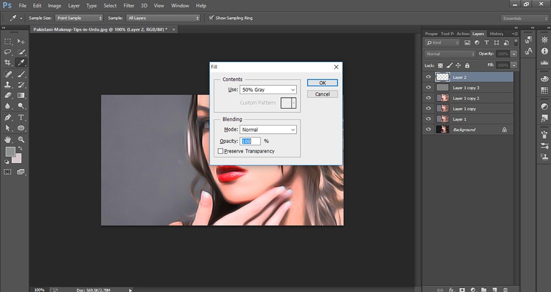This screenshot has width=551, height=292.
Task: Cancel the Fill dialog
Action: [322, 94]
